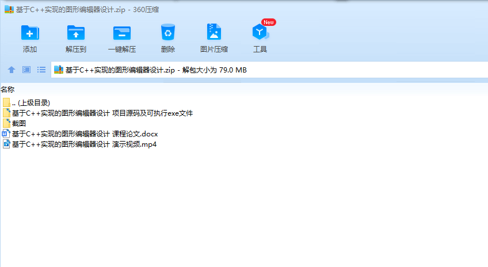Go up one directory with arrow icon
This screenshot has width=488, height=267.
click(12, 70)
